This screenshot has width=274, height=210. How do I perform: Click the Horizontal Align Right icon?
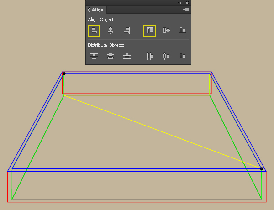point(126,31)
